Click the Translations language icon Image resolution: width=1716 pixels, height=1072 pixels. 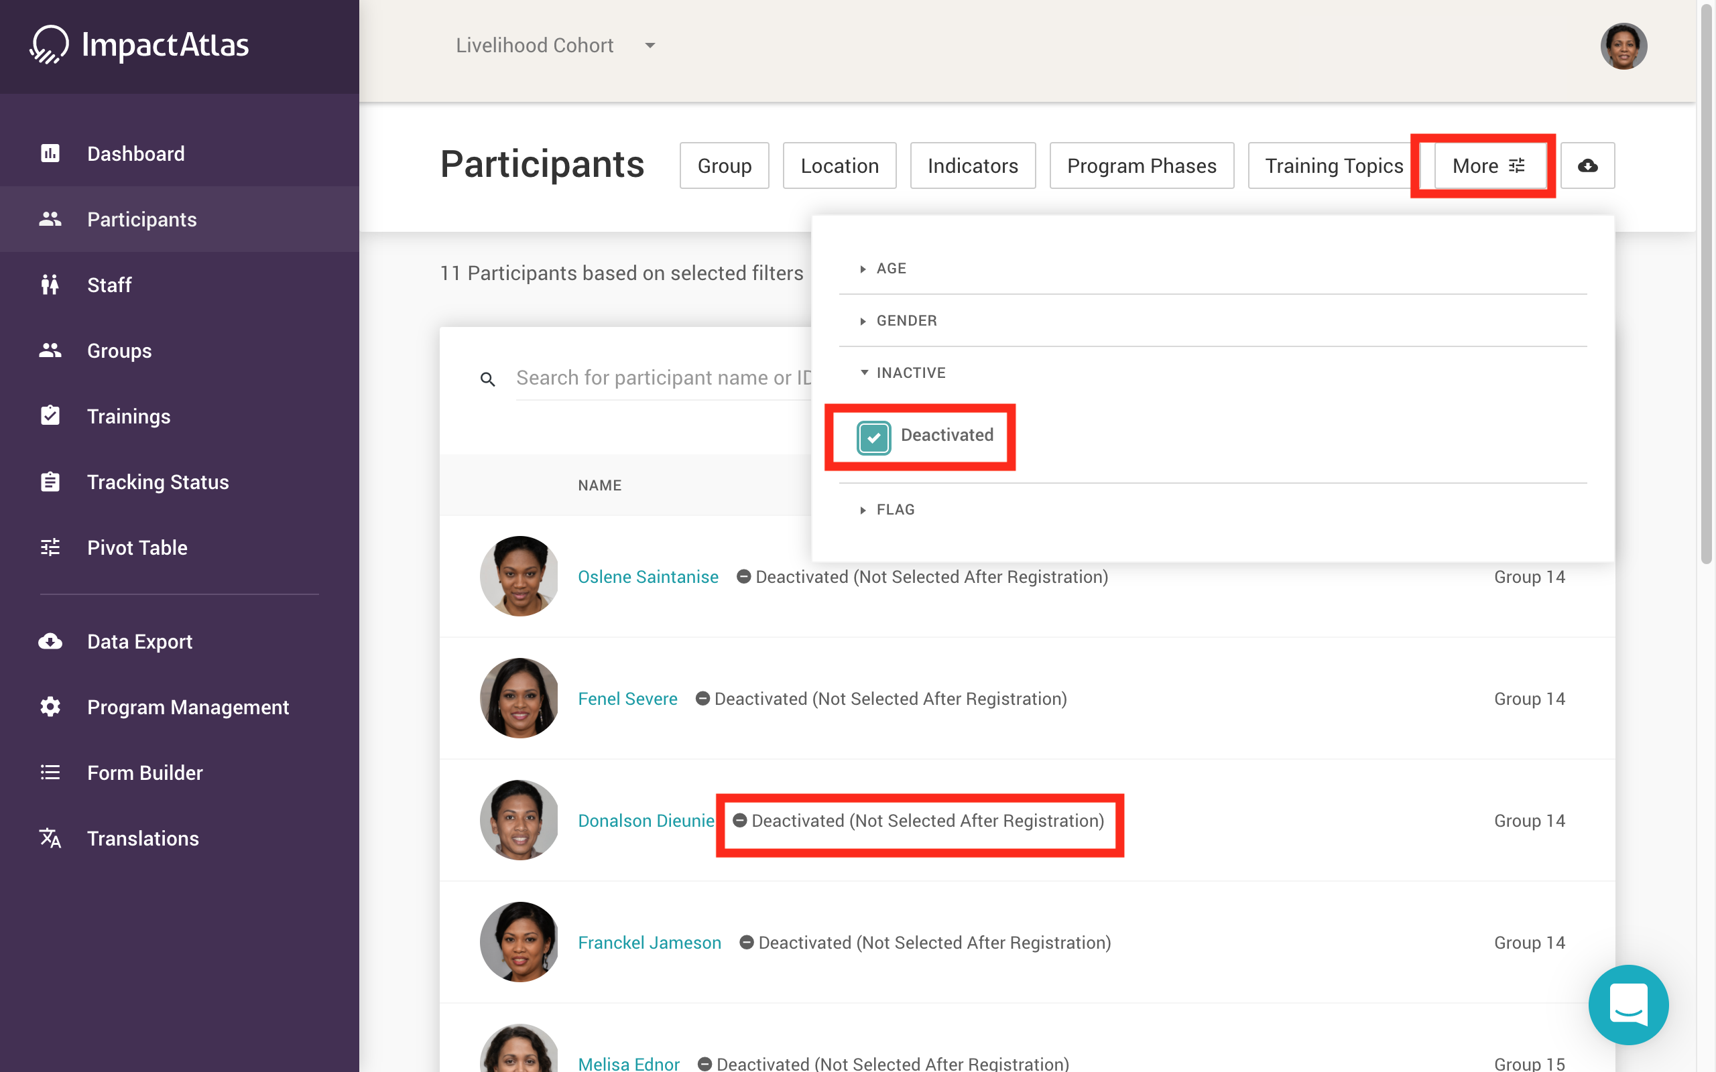click(50, 838)
